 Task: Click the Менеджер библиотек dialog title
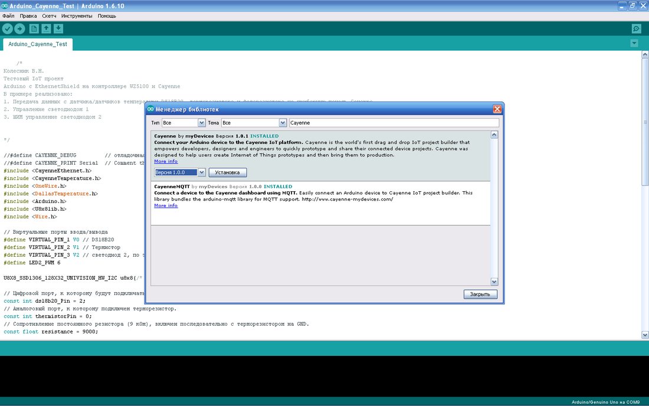[187, 109]
